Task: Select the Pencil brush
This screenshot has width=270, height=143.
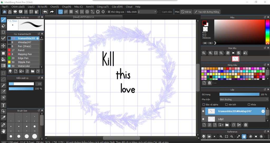Action: pyautogui.click(x=23, y=50)
